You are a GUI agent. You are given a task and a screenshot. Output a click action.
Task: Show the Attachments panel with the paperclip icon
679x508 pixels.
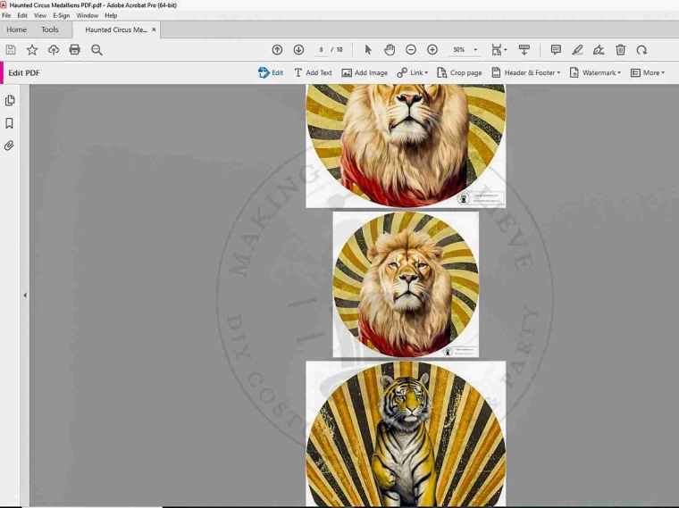[x=10, y=145]
